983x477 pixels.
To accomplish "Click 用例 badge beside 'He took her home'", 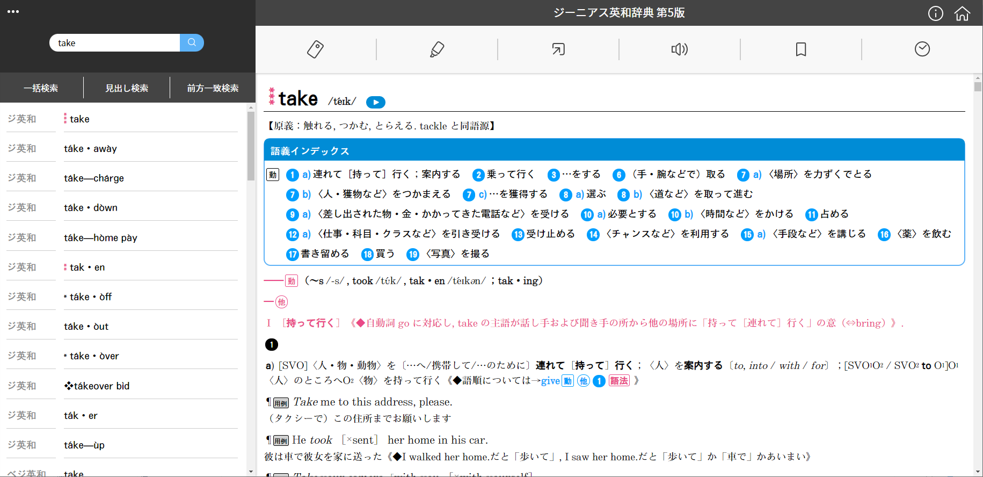I will (281, 441).
